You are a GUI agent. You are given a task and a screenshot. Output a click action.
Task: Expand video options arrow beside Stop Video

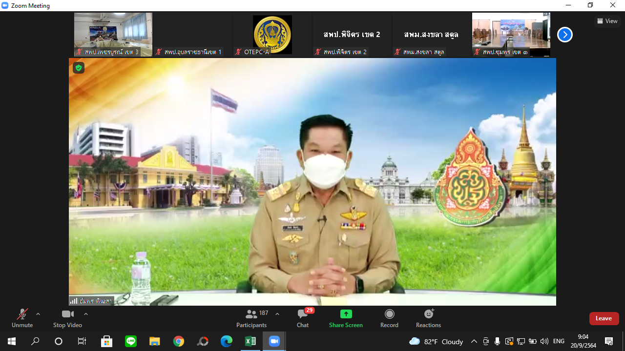(86, 314)
